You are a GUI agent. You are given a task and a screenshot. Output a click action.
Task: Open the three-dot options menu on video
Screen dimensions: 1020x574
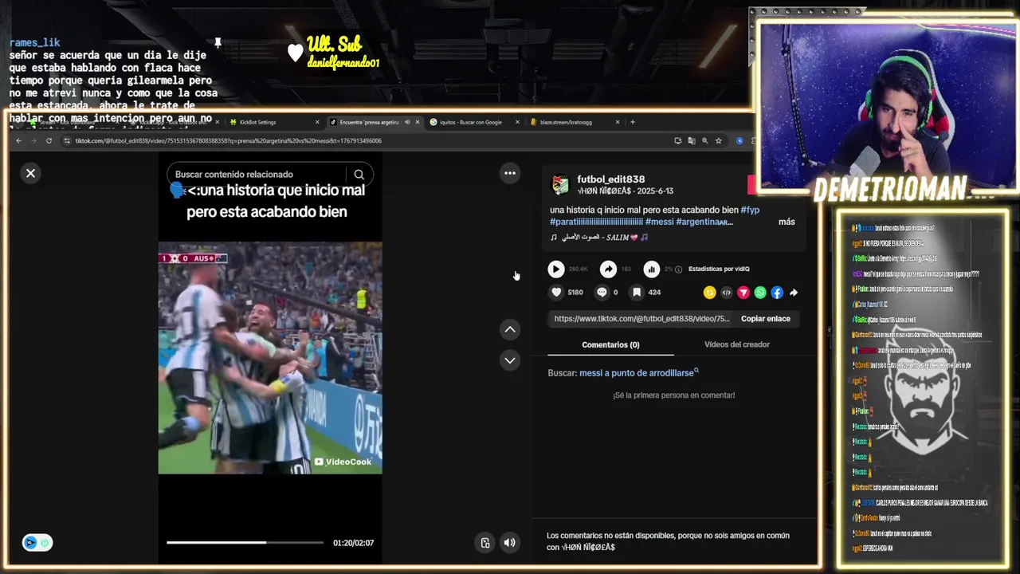point(510,173)
